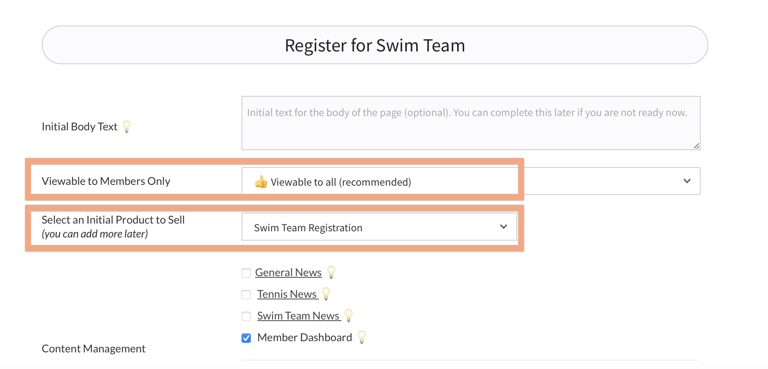Click lightbulb hint next to Member Dashboard
768x369 pixels.
pos(362,337)
